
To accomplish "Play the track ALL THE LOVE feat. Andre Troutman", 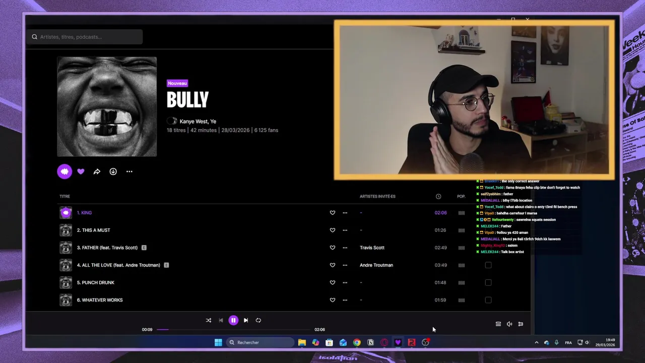I will pos(118,265).
